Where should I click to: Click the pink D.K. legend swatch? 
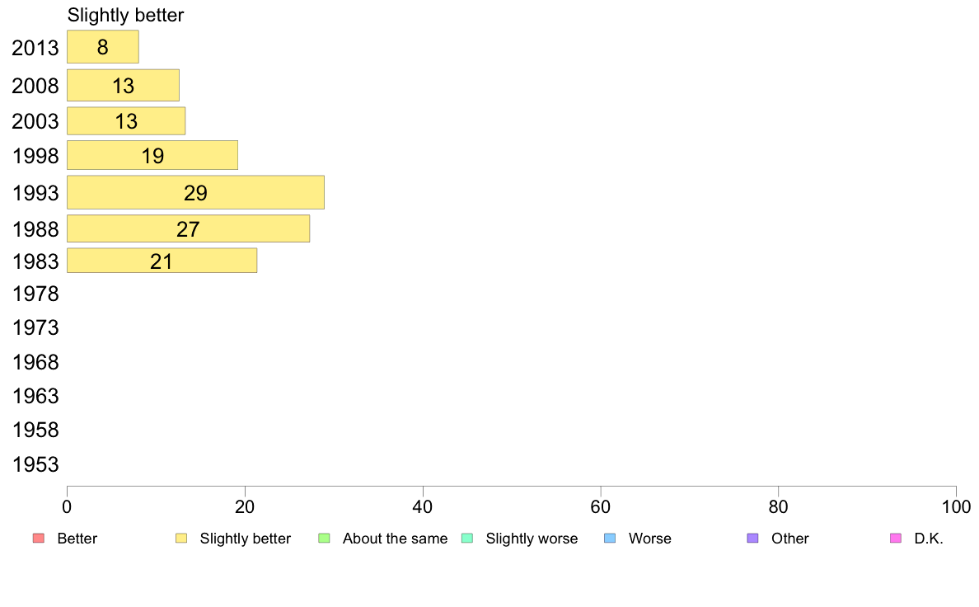895,539
